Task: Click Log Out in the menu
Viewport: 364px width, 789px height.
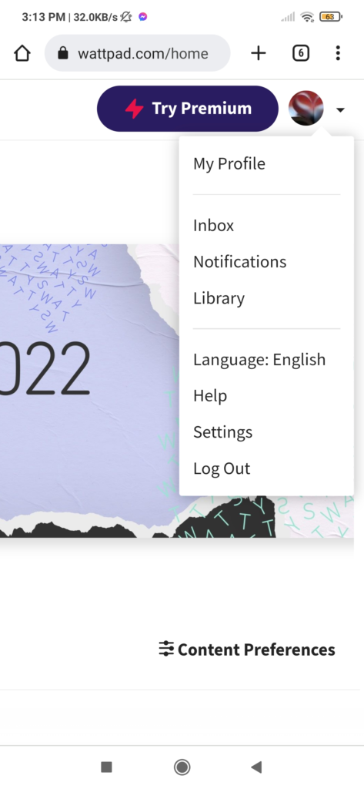Action: click(x=222, y=468)
